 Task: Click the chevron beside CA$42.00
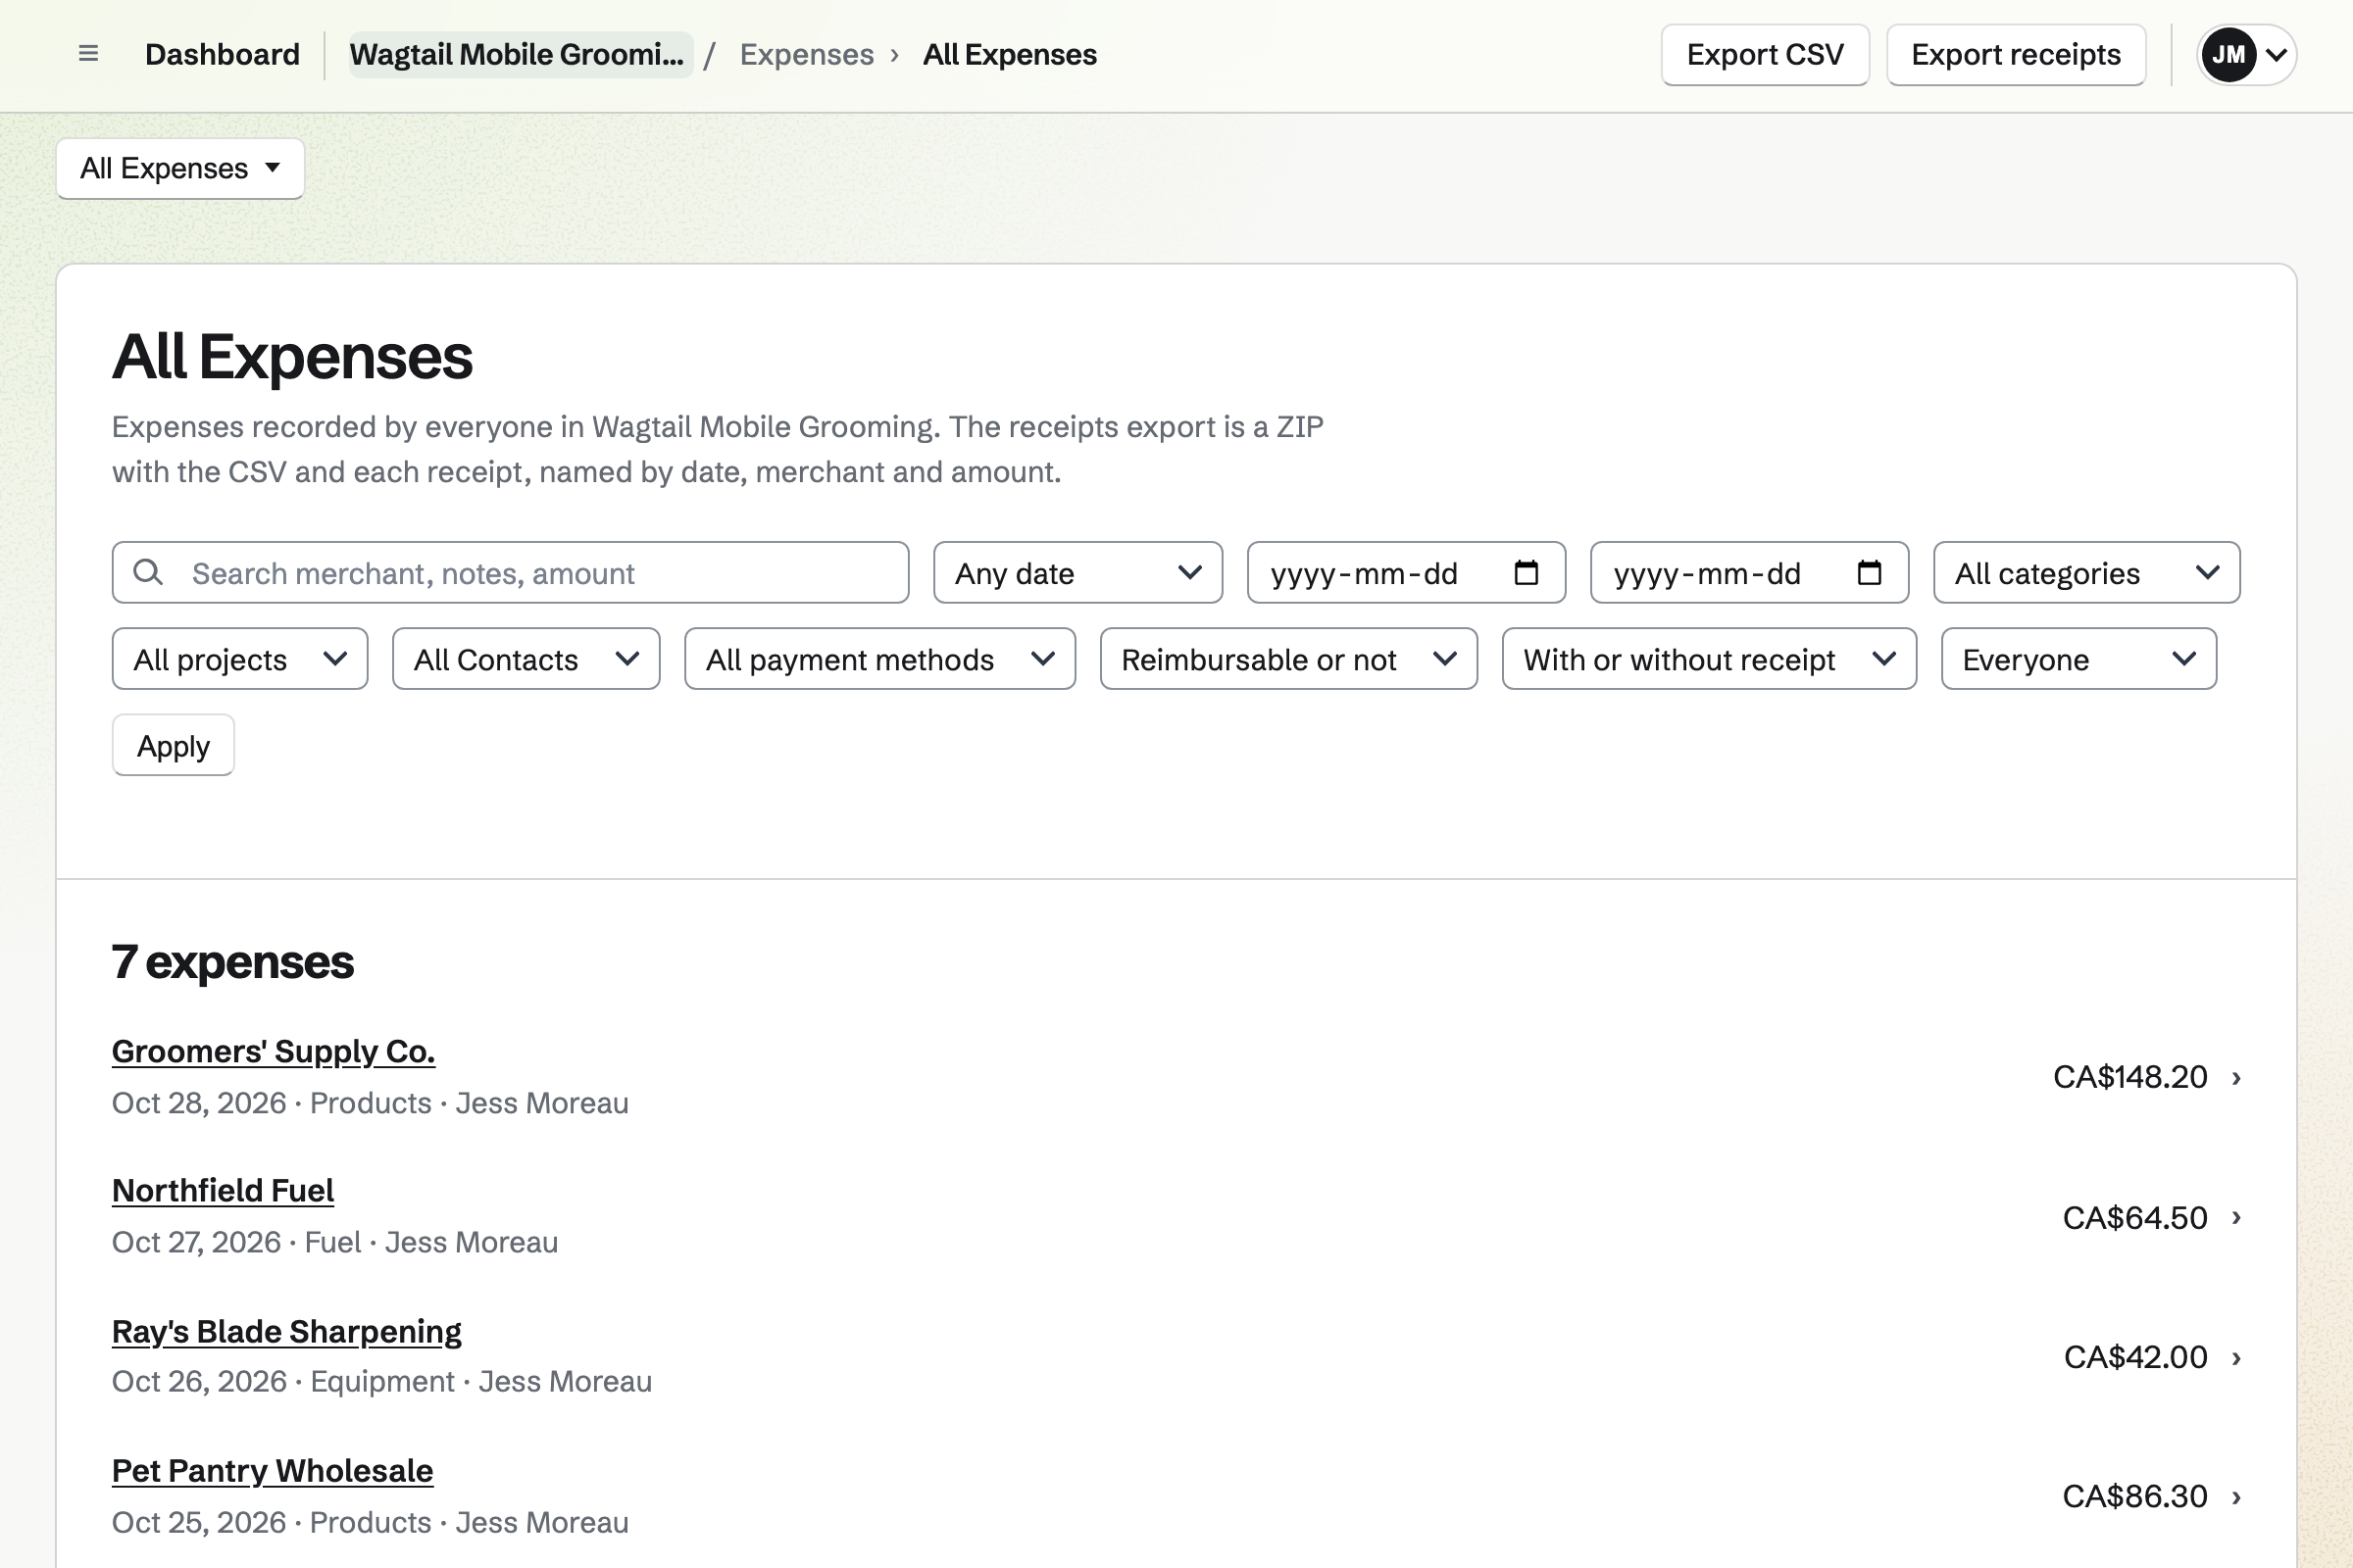point(2236,1358)
